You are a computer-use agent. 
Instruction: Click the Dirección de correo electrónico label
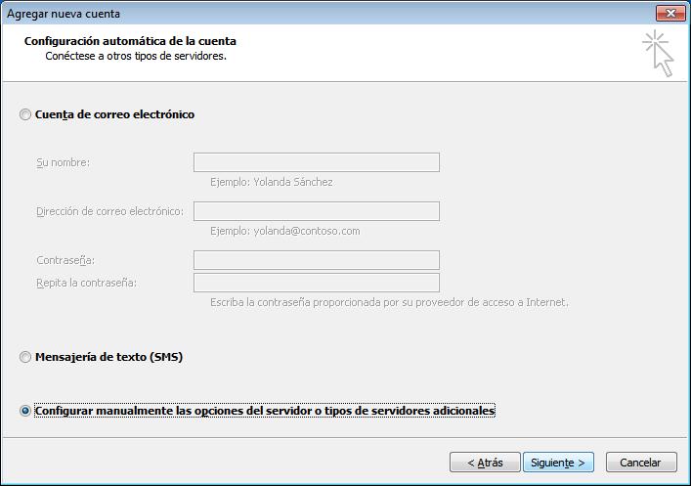pos(110,211)
